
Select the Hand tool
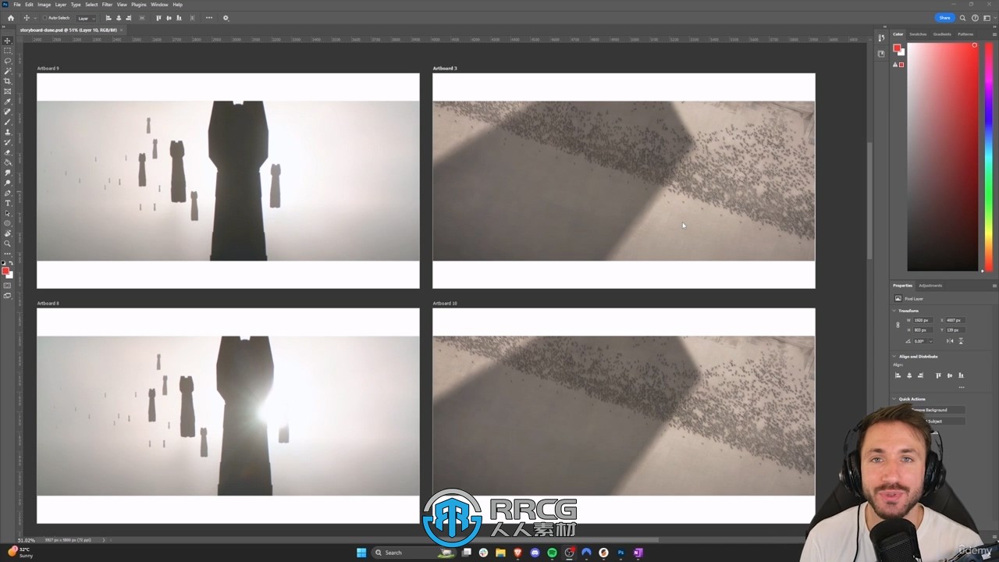click(8, 233)
